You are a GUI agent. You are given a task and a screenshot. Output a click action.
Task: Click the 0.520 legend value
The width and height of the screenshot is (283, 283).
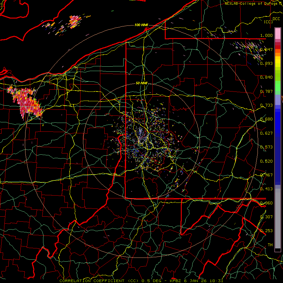[266, 161]
